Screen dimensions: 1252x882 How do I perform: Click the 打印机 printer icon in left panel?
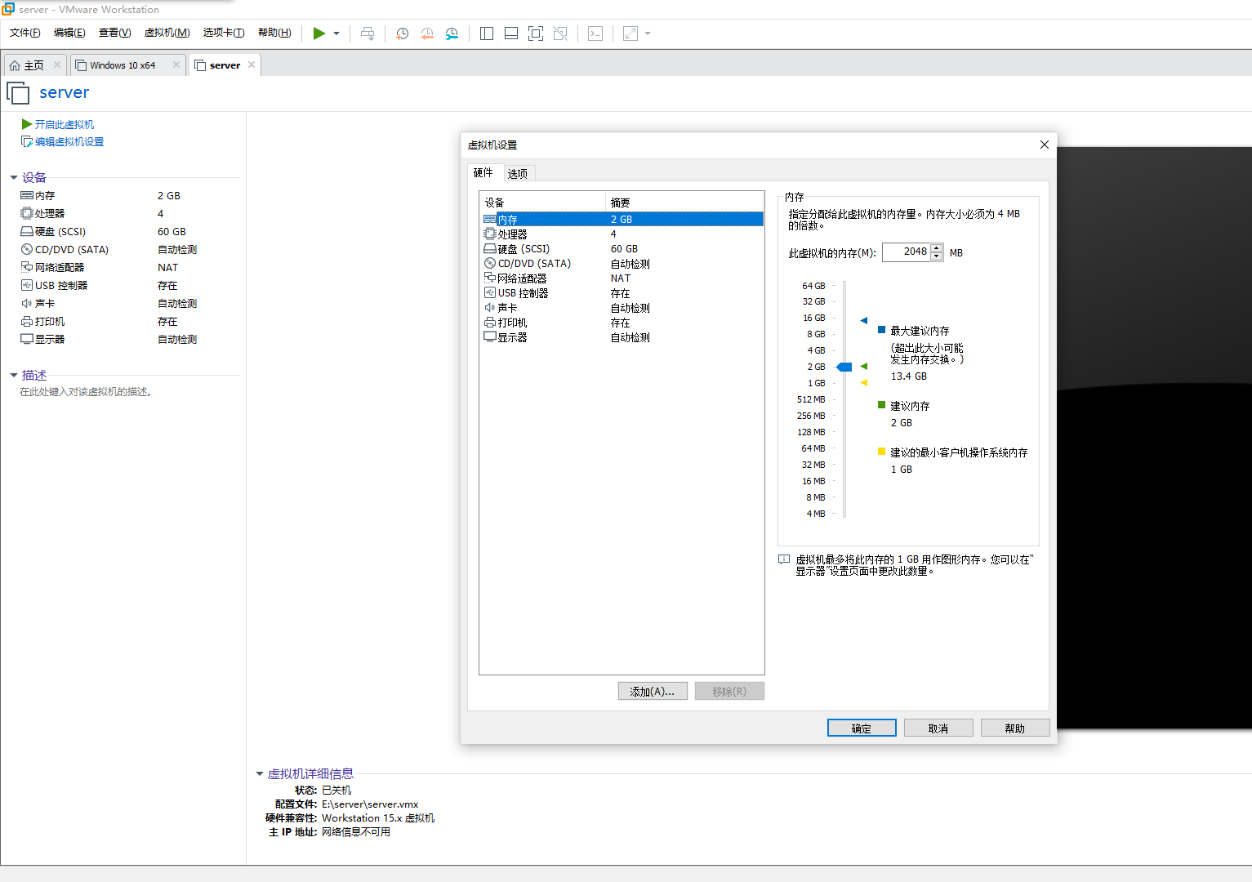(x=27, y=321)
